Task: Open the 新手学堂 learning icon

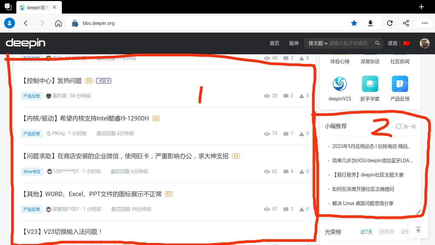Action: pyautogui.click(x=370, y=84)
